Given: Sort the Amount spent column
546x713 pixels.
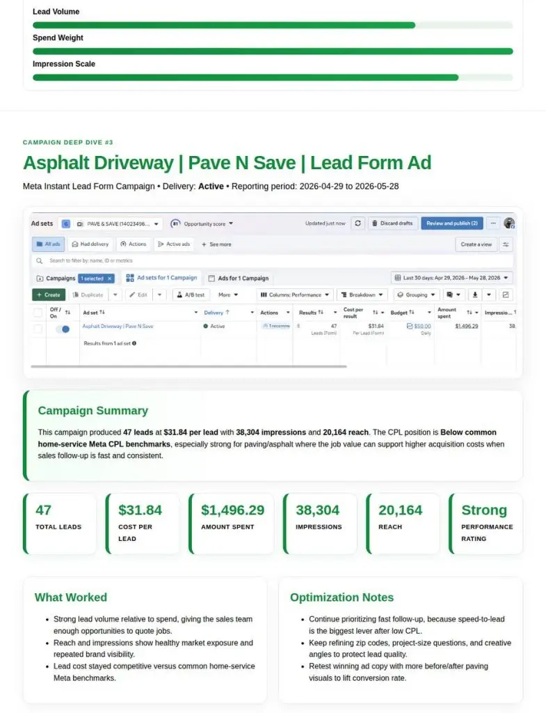Looking at the screenshot, I should click(x=469, y=313).
